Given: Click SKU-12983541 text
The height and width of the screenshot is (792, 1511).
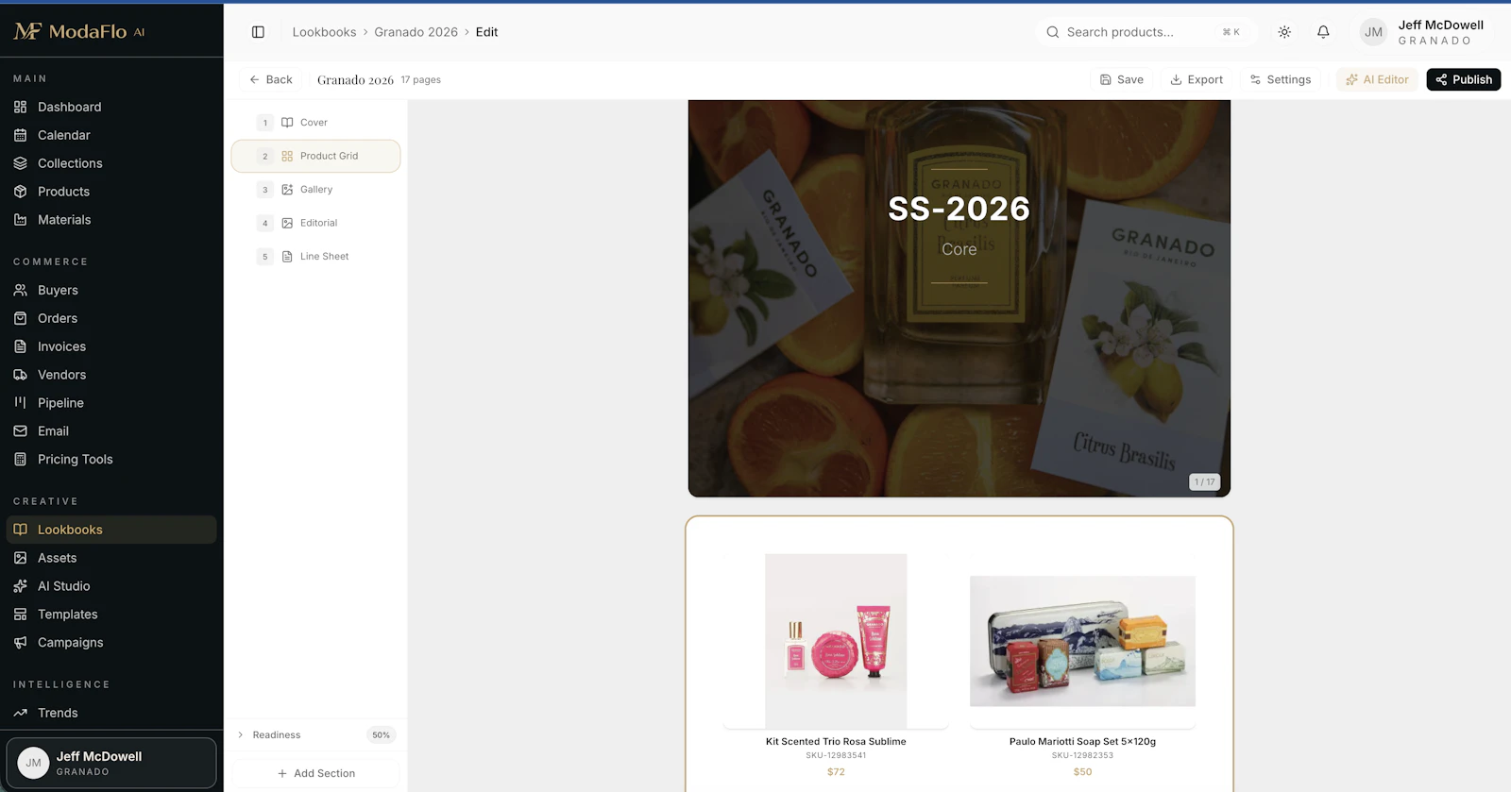Looking at the screenshot, I should point(836,755).
